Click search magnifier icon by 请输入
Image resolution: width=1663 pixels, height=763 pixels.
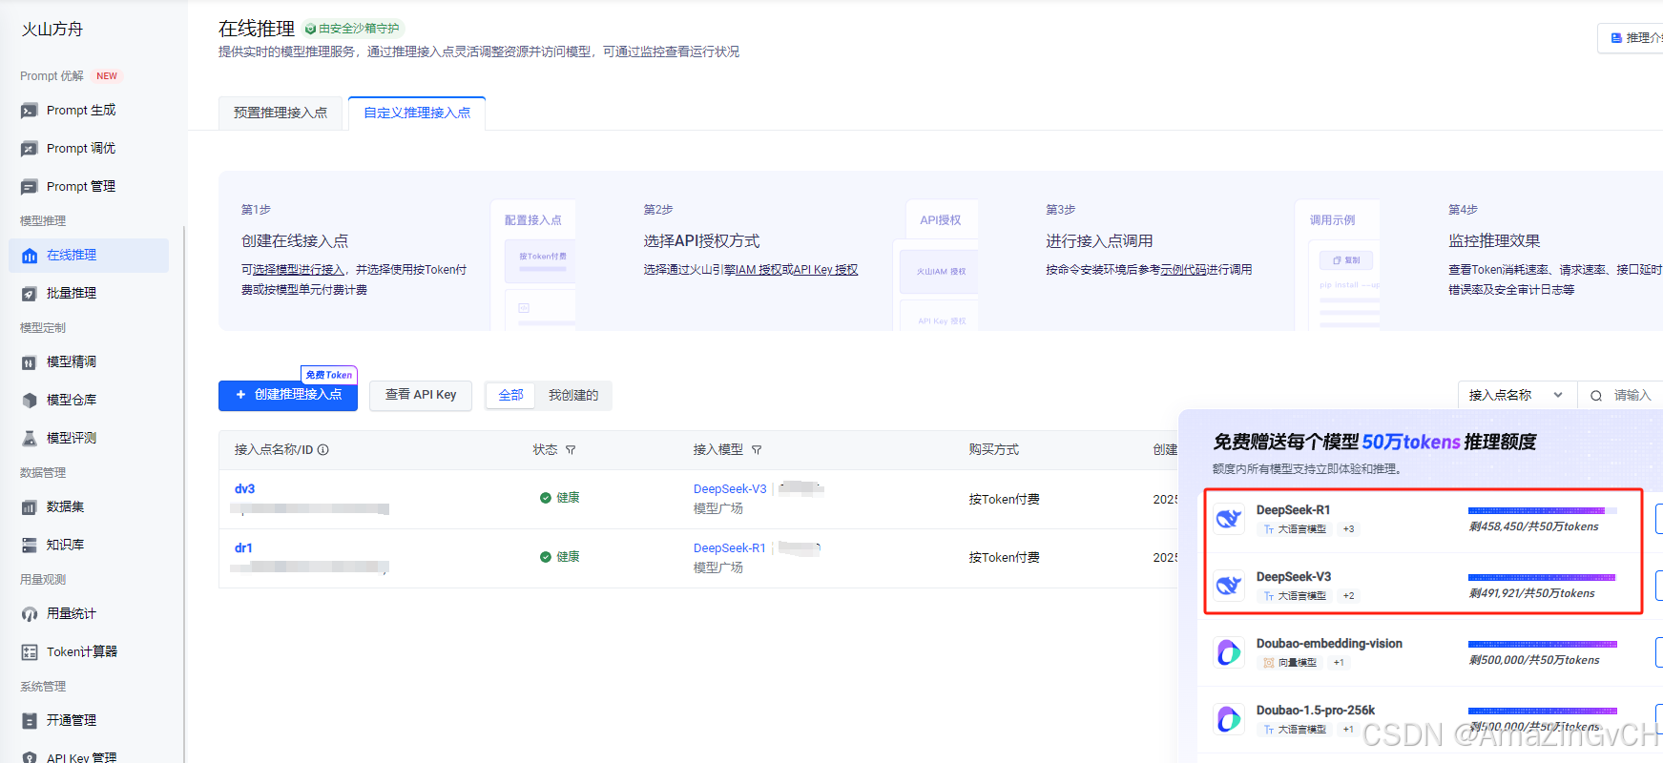1596,396
